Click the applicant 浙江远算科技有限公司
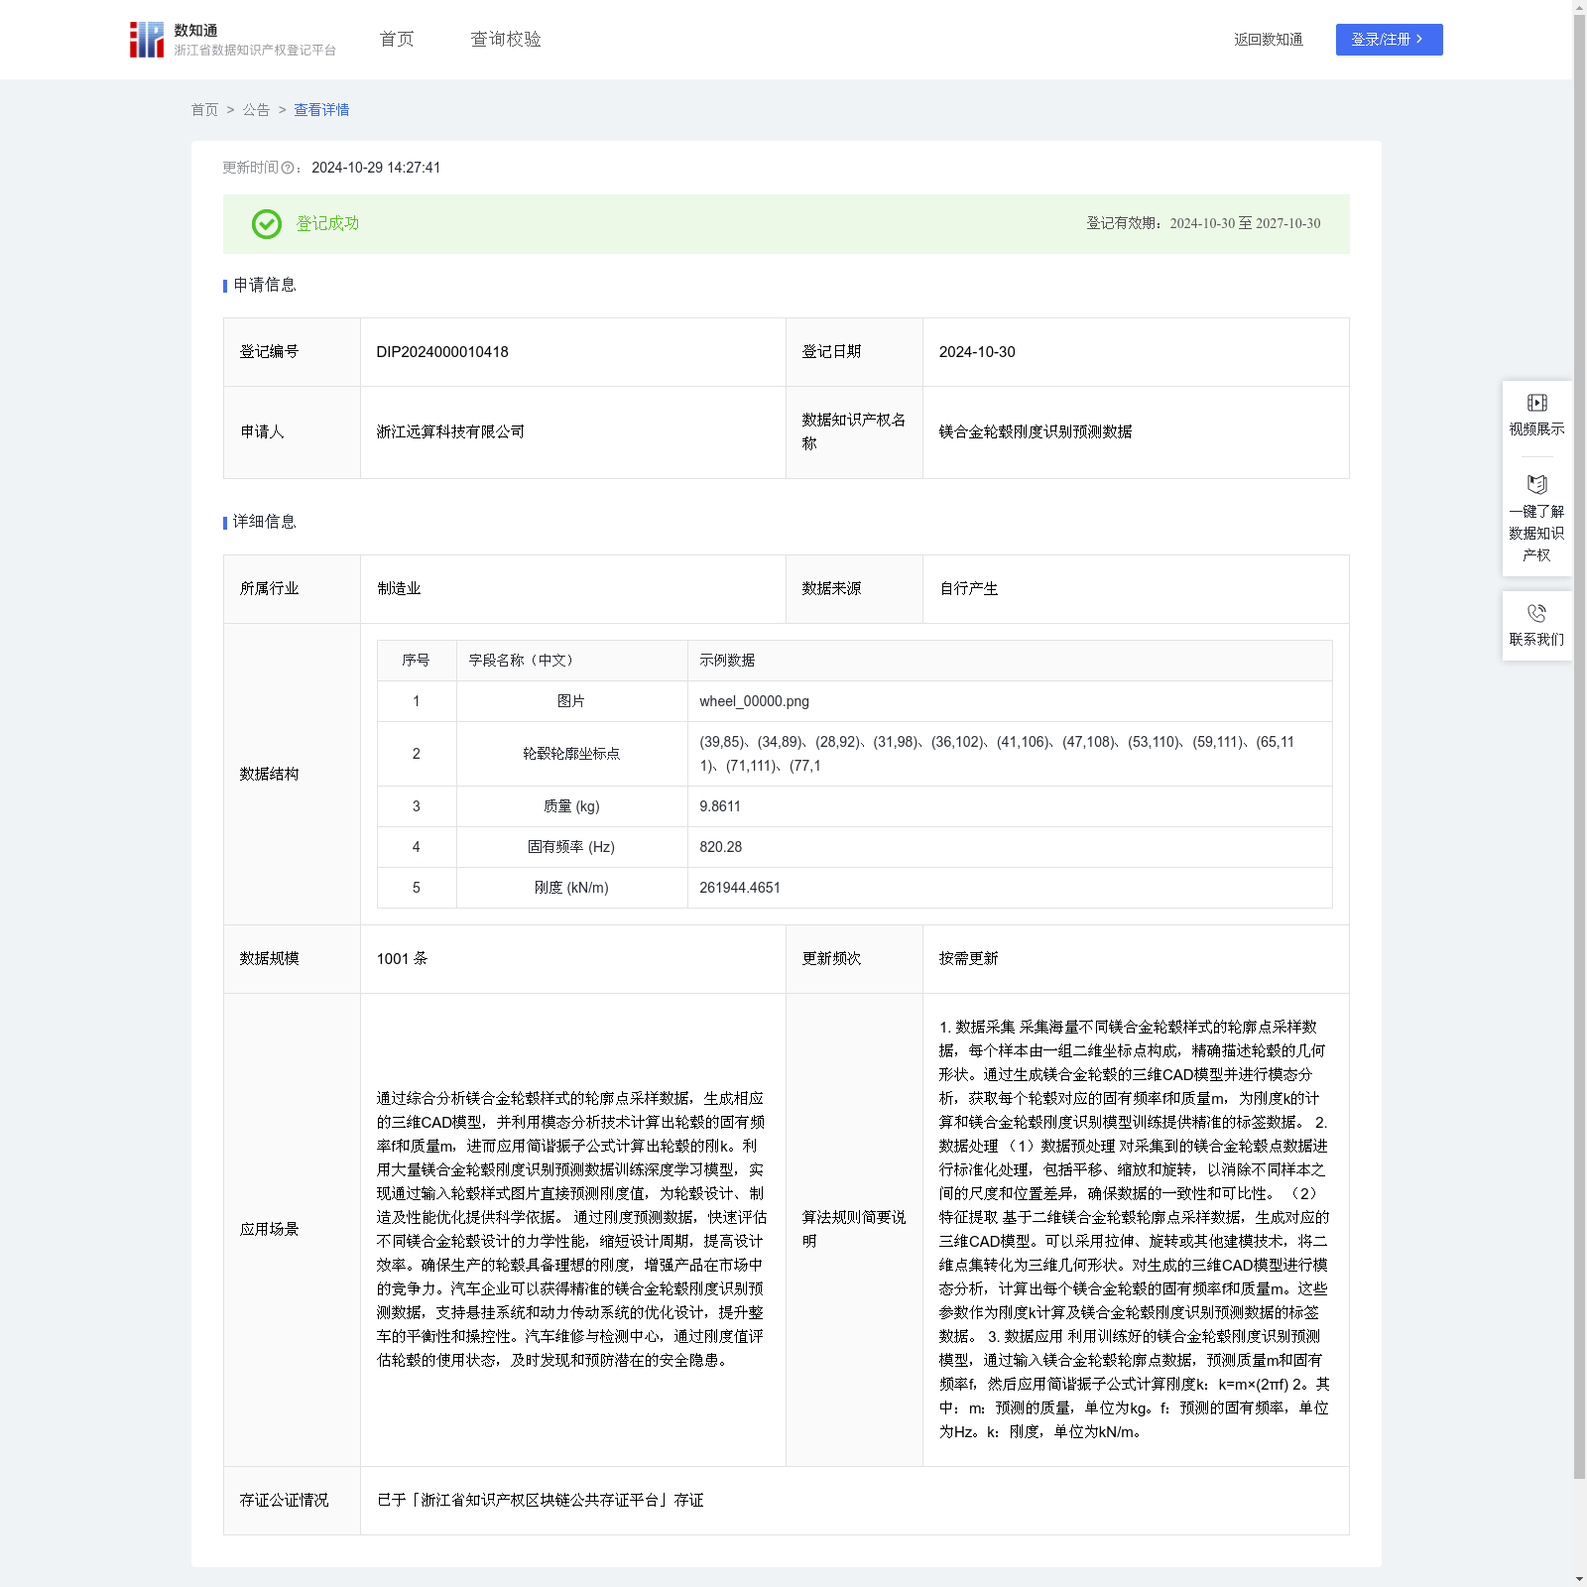The image size is (1587, 1587). click(x=450, y=432)
